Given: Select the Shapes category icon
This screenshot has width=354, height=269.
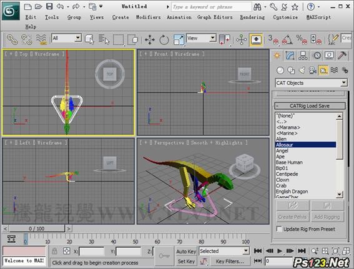Looking at the screenshot, I should 291,71.
